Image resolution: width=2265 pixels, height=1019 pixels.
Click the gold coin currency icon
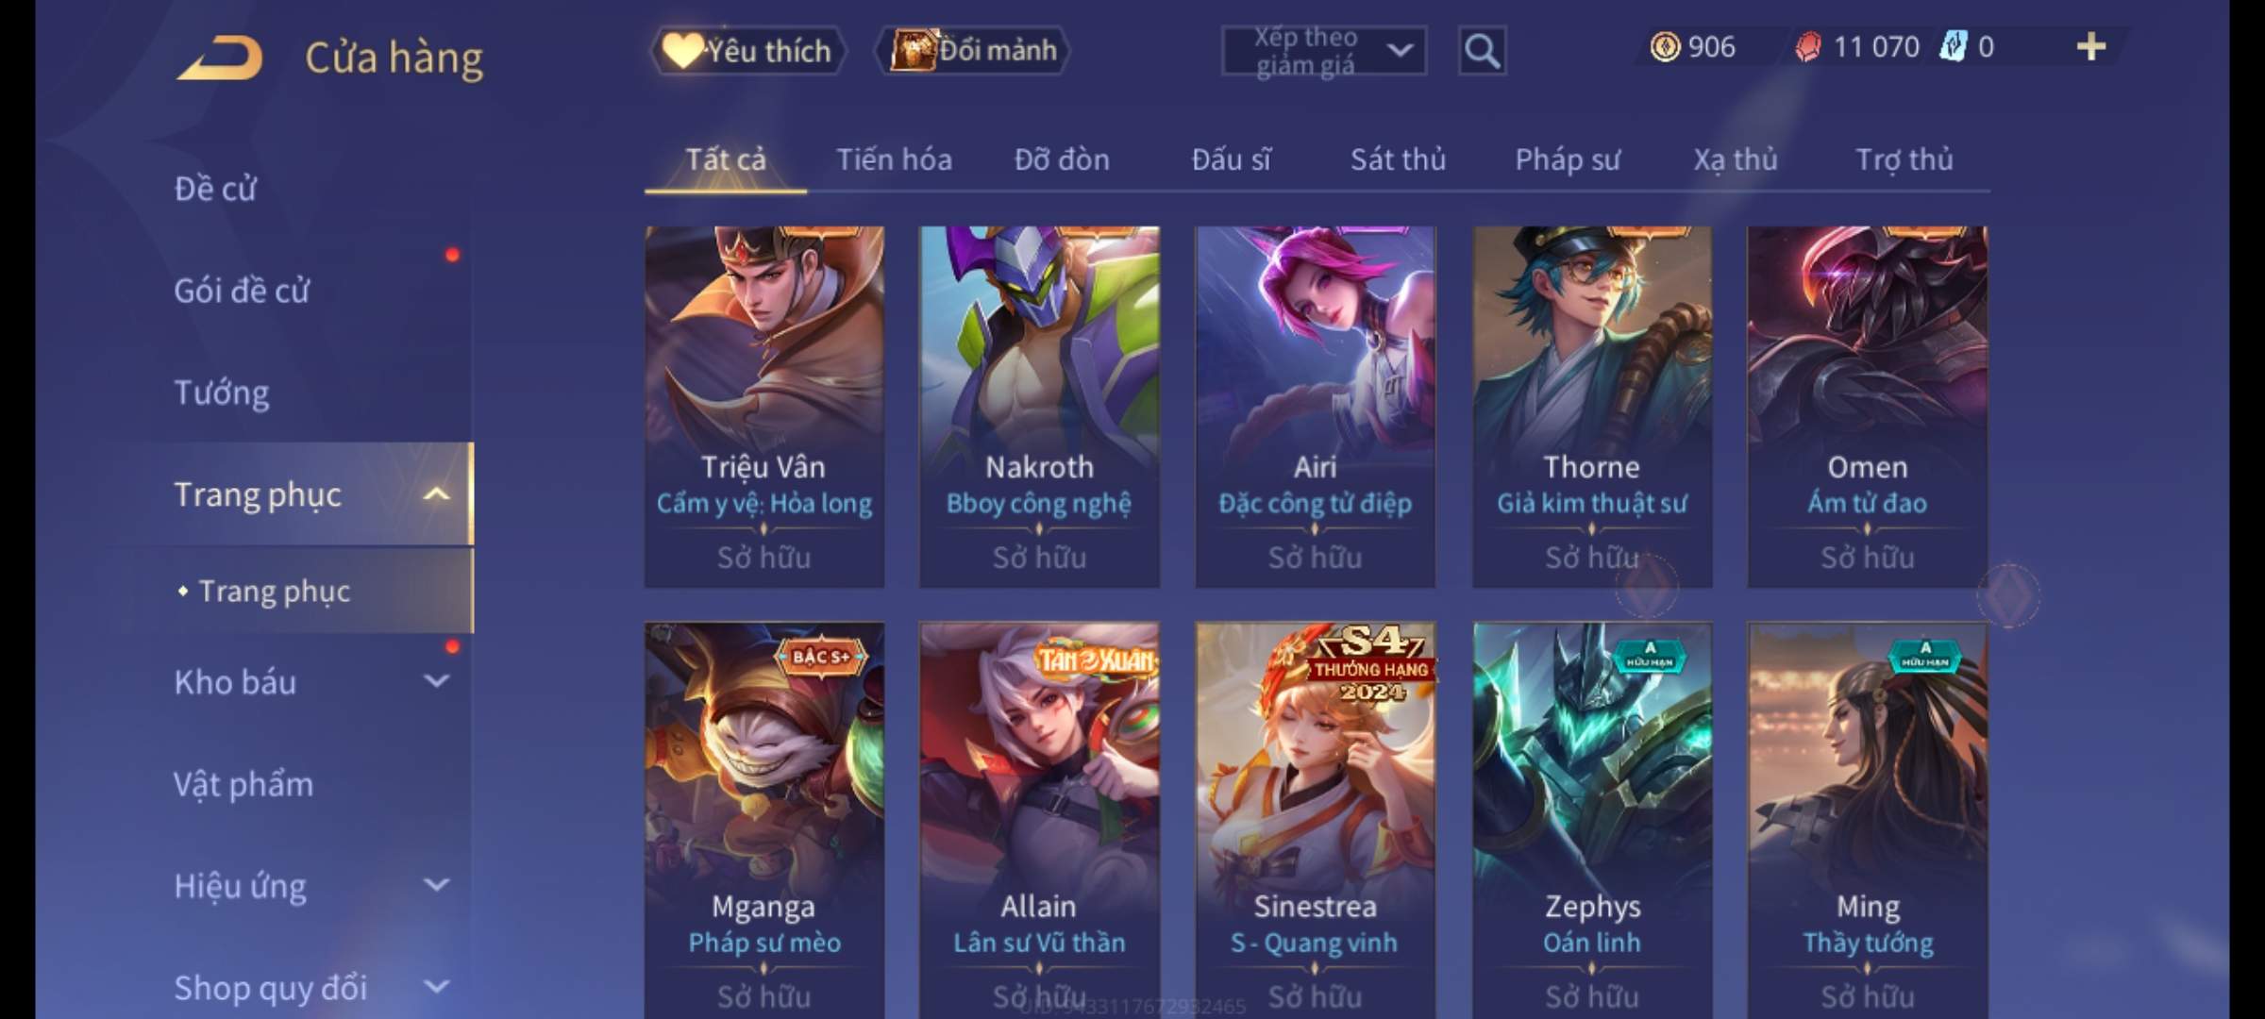click(x=1665, y=46)
